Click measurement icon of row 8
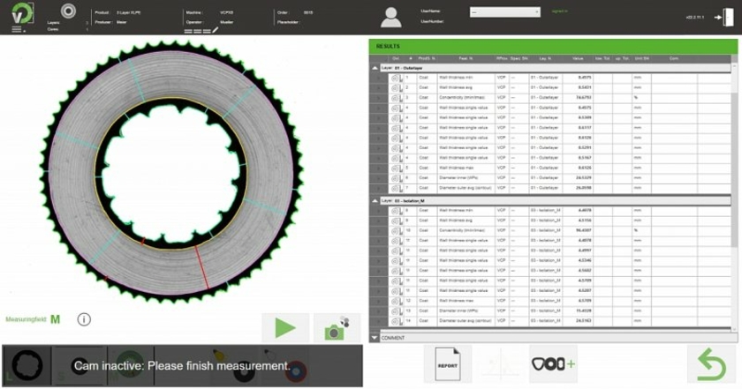 pyautogui.click(x=397, y=211)
